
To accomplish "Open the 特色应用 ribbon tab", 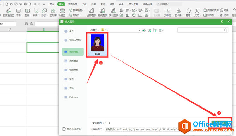I will click(x=148, y=4).
